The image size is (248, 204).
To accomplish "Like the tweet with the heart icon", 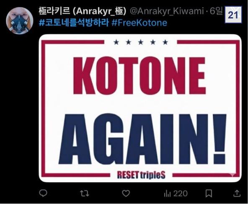I will tap(126, 193).
